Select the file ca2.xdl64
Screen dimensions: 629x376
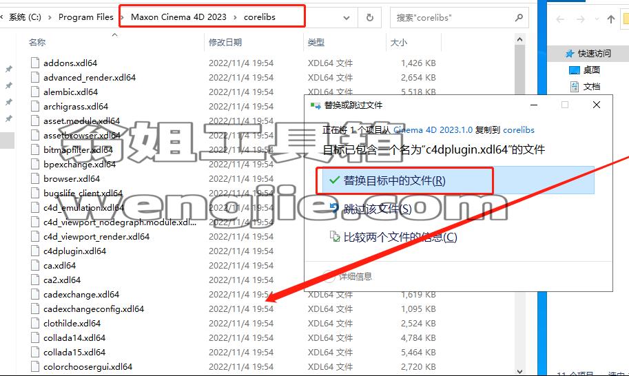[x=62, y=280]
